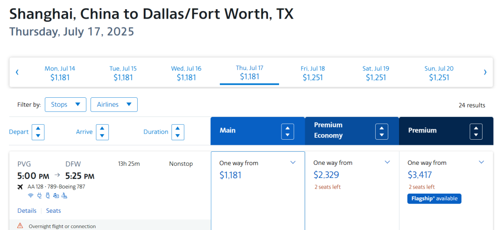This screenshot has height=230, width=504.
Task: Sort flights by arrival time
Action: pyautogui.click(x=102, y=132)
